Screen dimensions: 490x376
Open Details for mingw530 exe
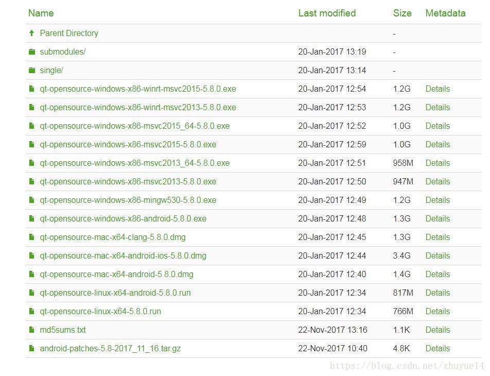[x=438, y=200]
